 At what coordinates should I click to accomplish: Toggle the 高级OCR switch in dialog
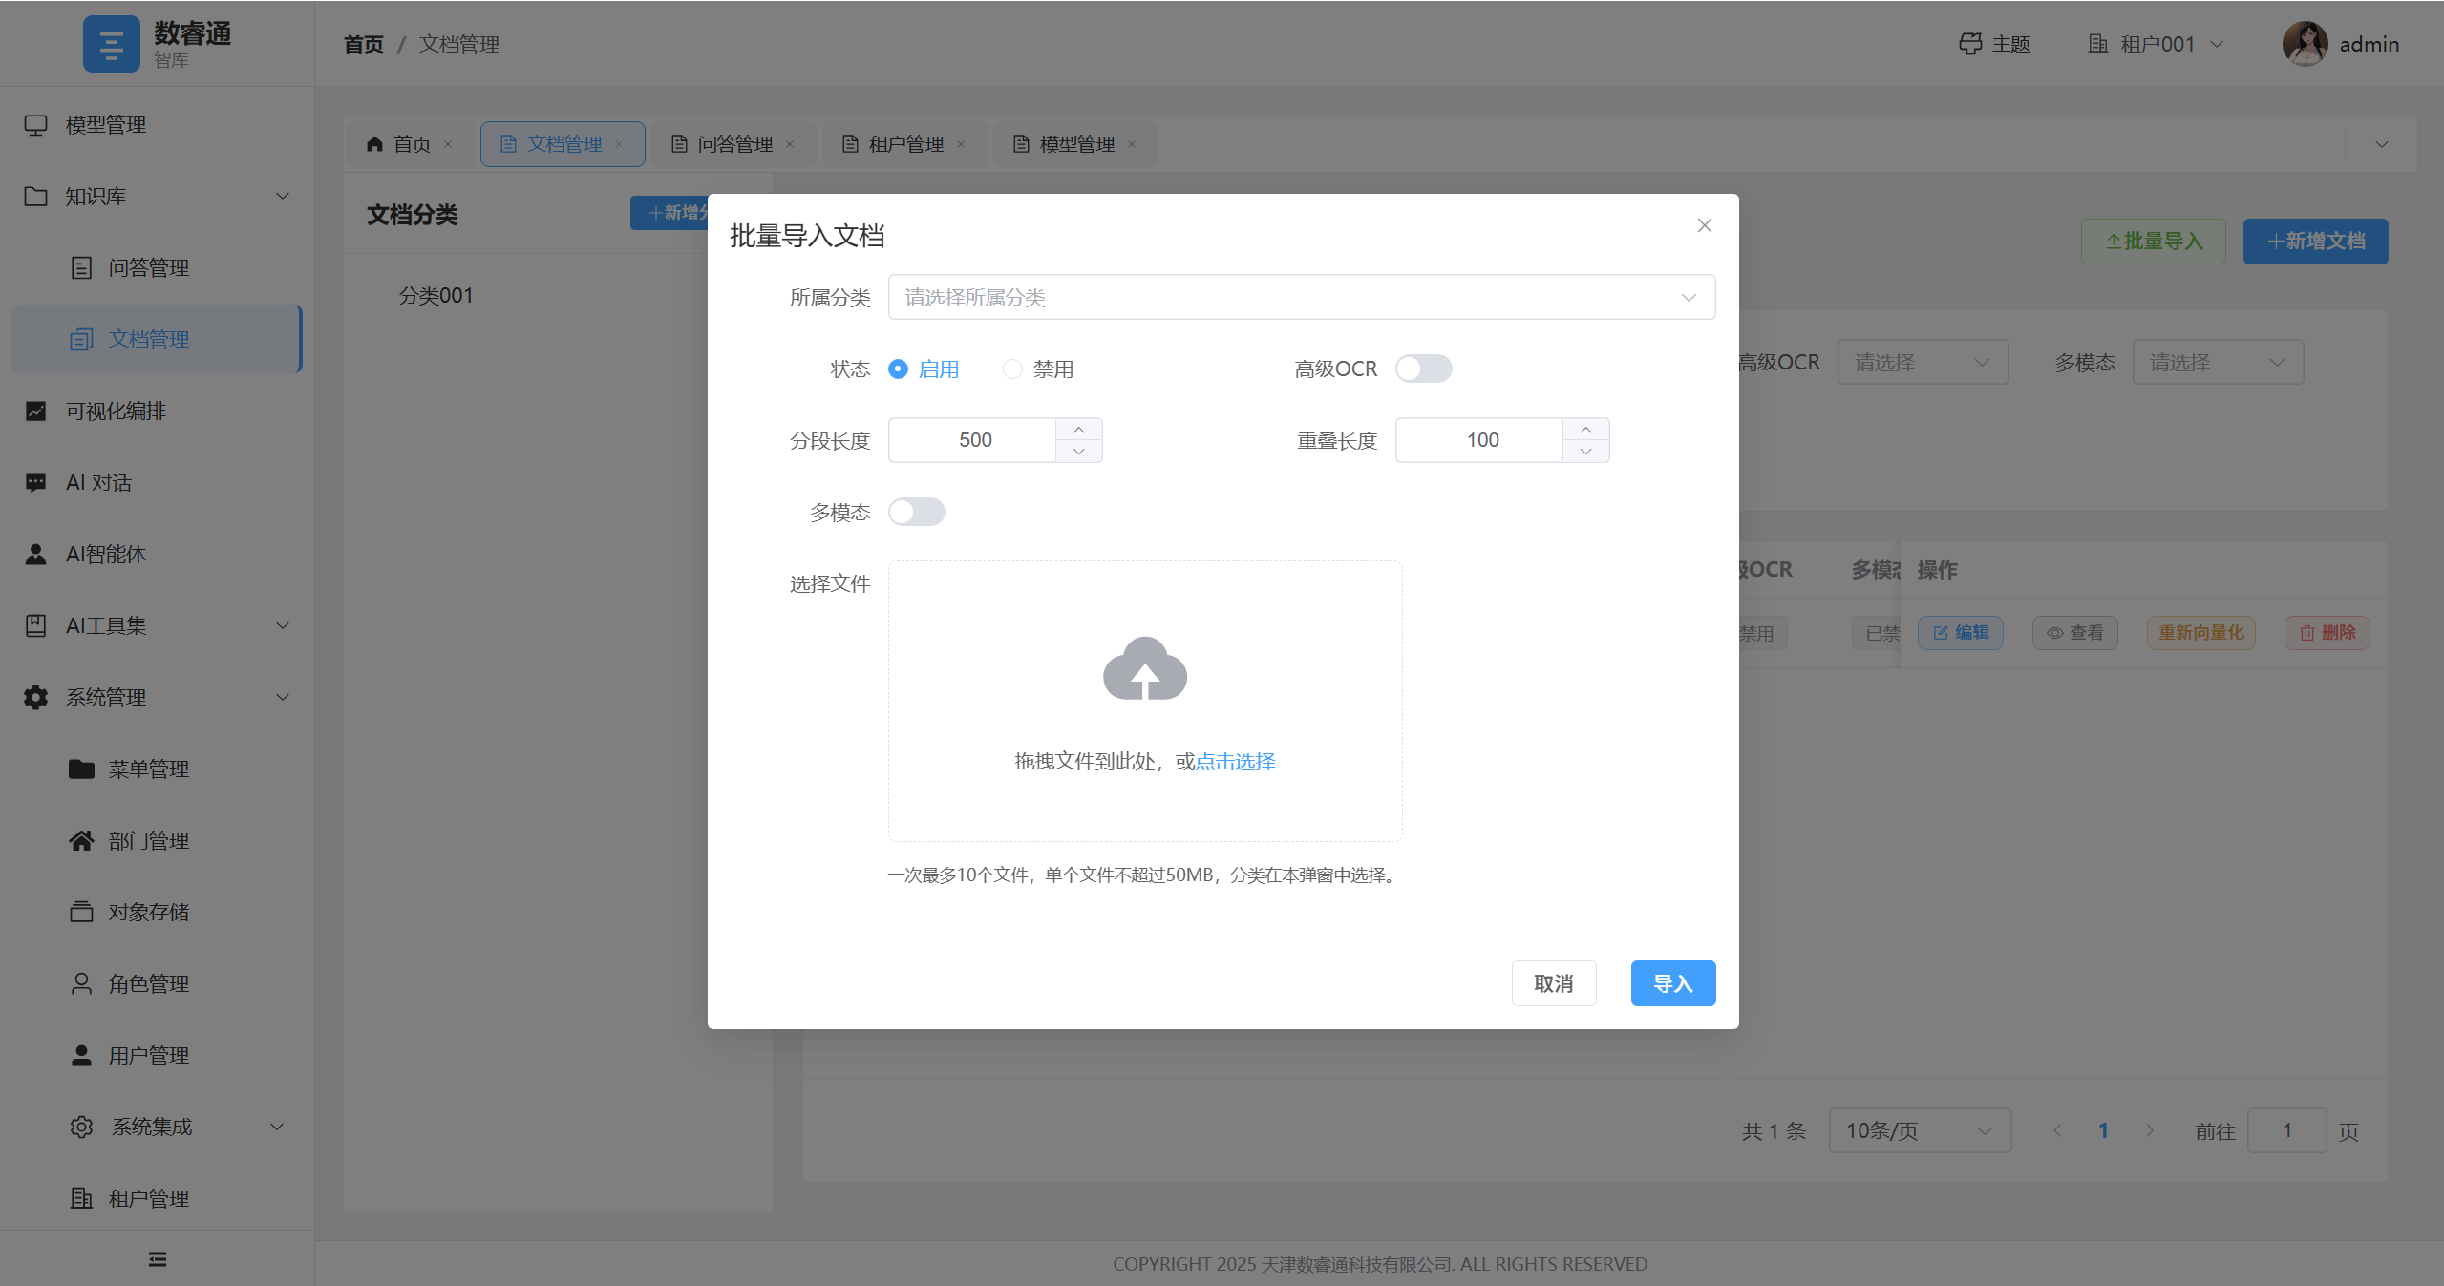pos(1423,369)
